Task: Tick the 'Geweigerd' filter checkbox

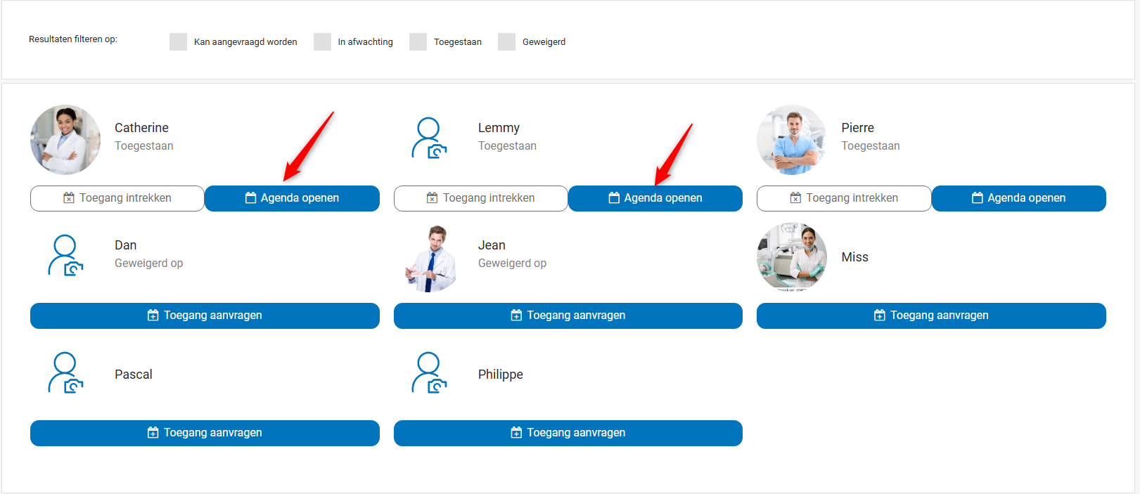Action: (x=506, y=41)
